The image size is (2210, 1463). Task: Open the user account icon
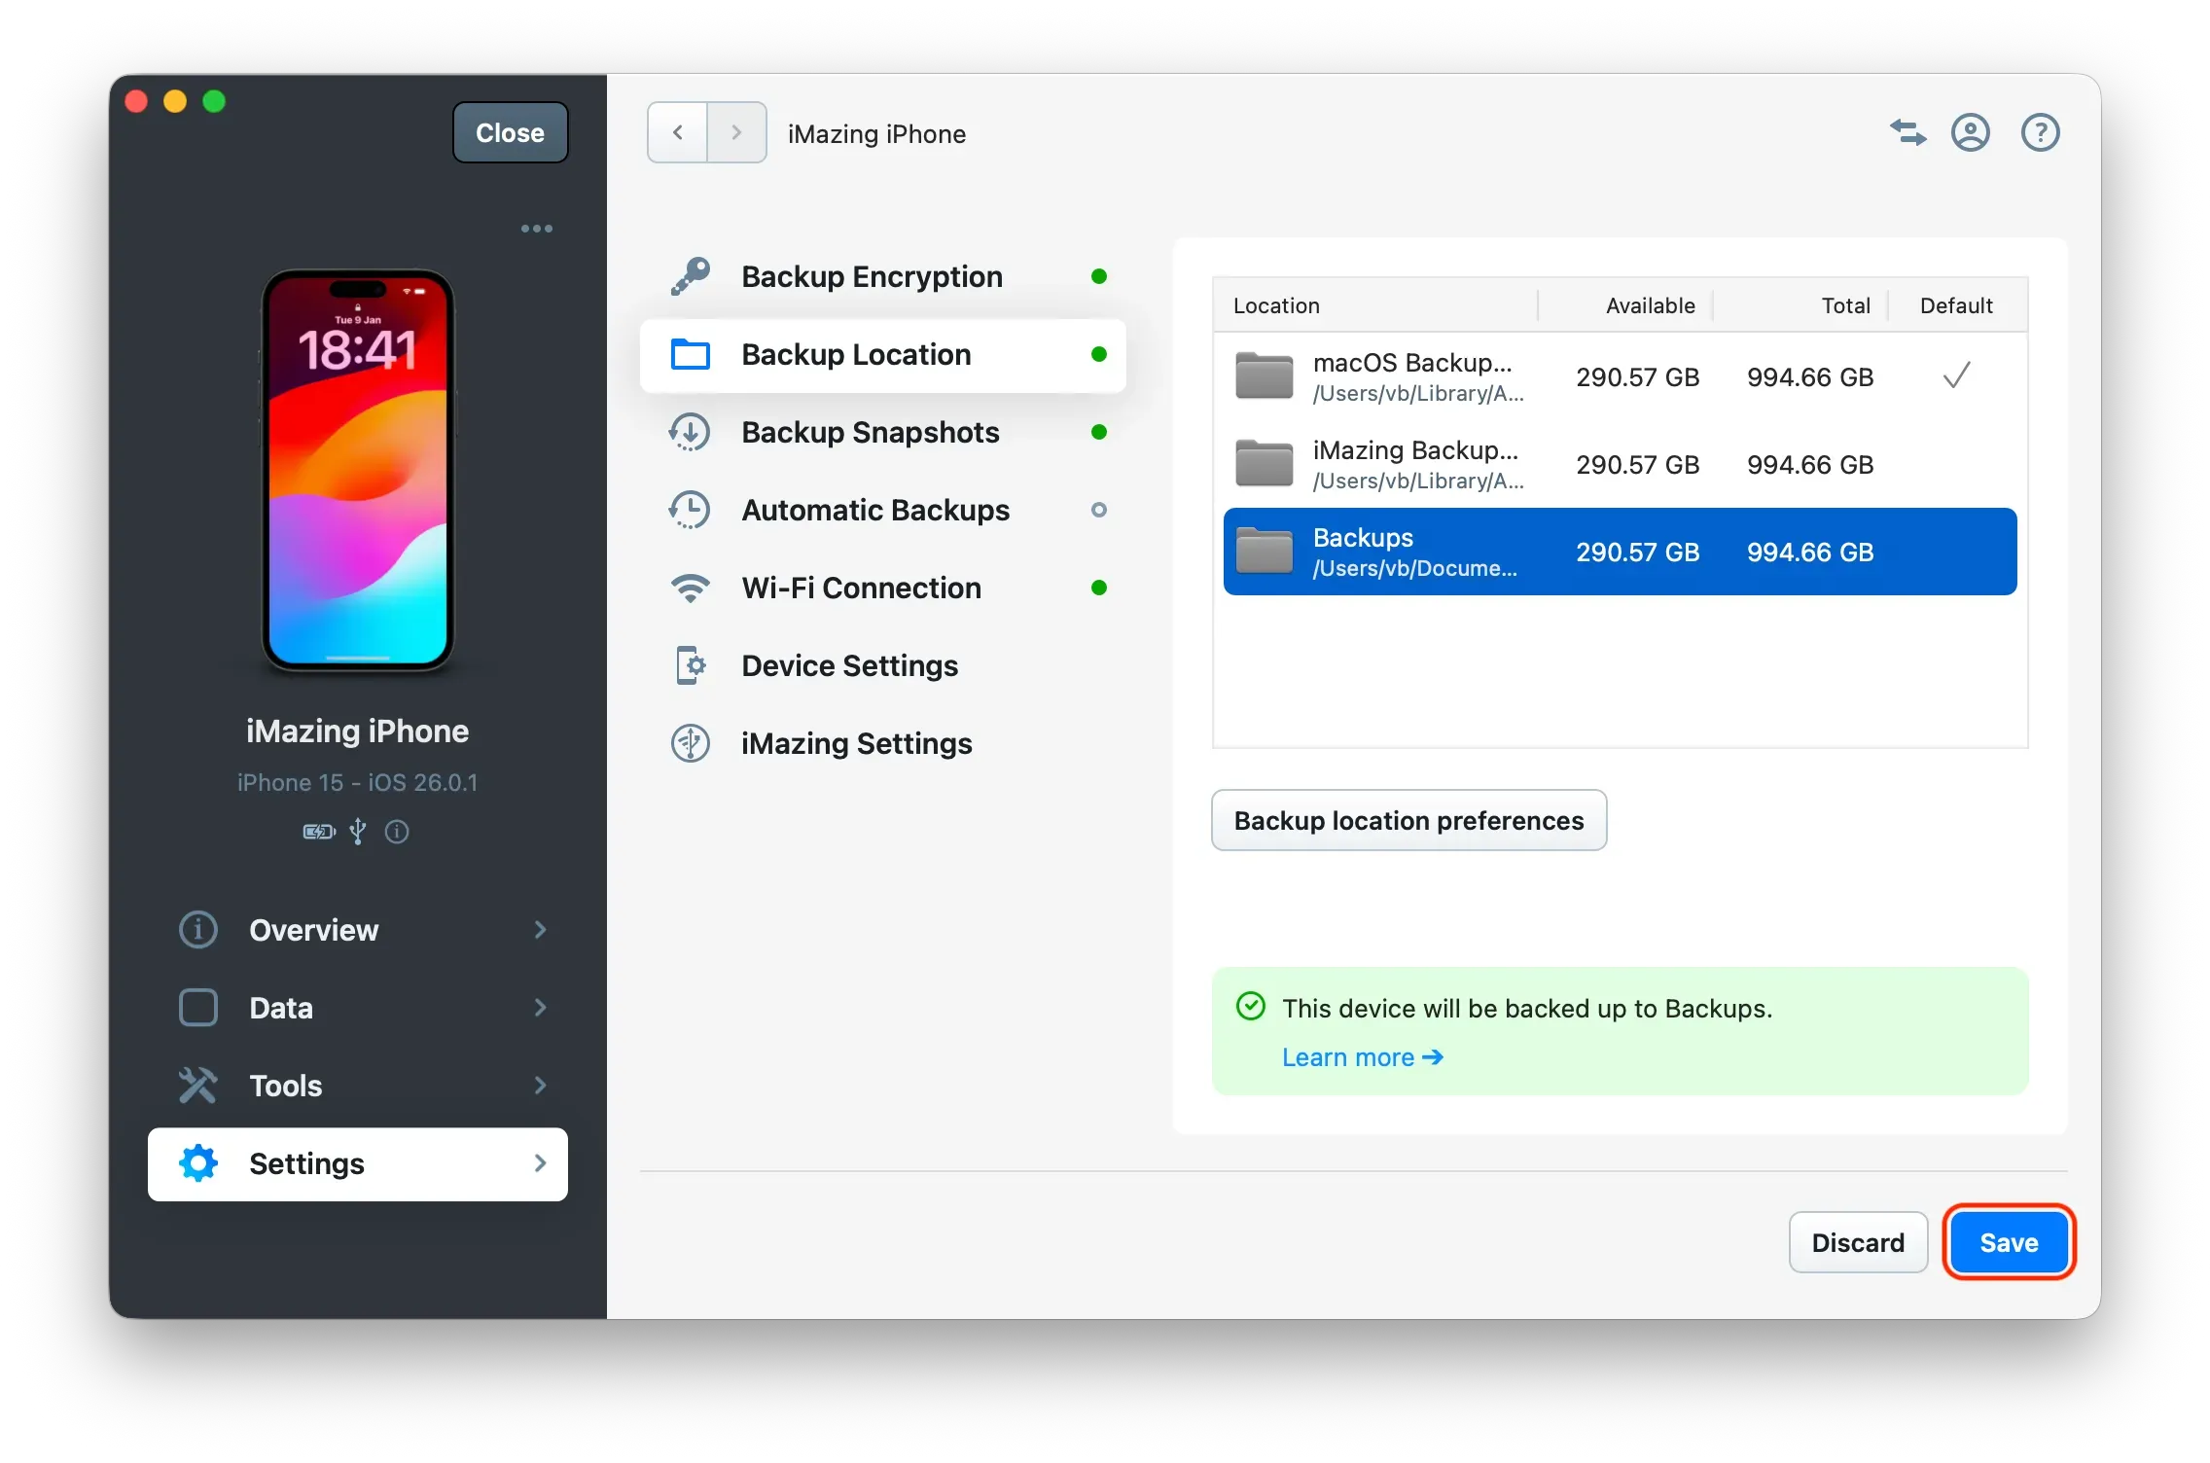tap(1970, 132)
